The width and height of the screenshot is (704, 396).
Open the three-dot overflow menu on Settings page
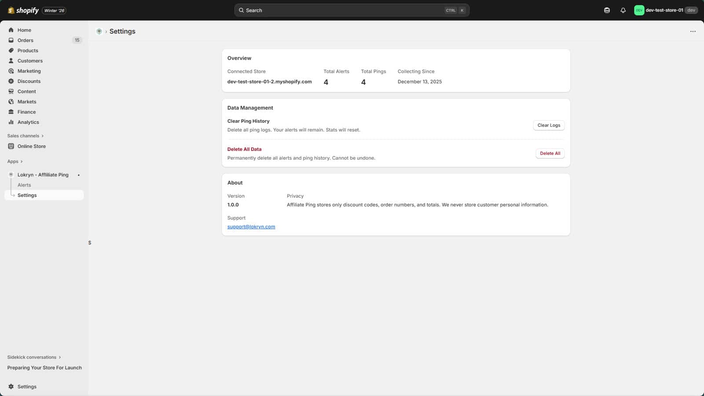tap(693, 31)
